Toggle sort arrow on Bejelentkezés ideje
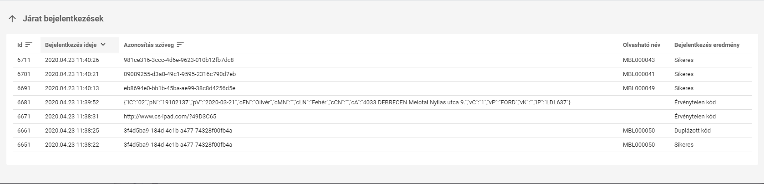 tap(103, 45)
